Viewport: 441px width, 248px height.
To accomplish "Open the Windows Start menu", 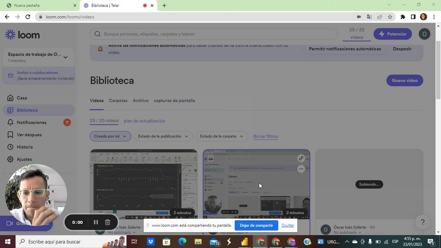I will [x=8, y=242].
